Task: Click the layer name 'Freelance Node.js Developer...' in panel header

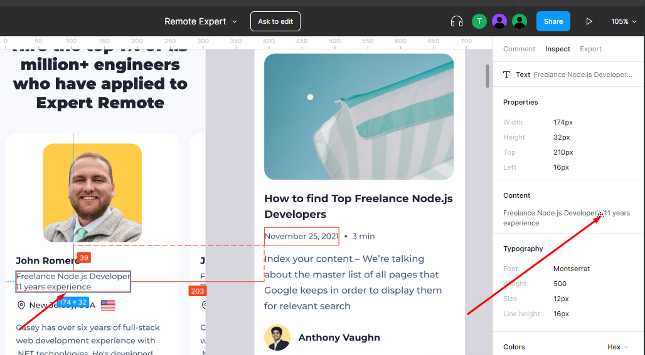Action: 583,75
